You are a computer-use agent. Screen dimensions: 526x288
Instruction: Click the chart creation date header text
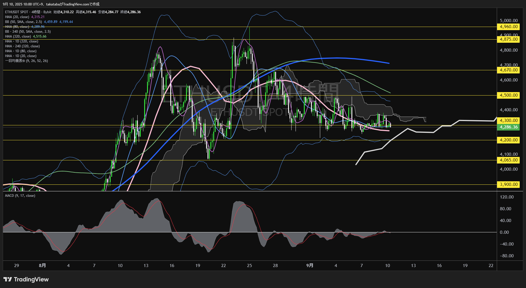51,4
